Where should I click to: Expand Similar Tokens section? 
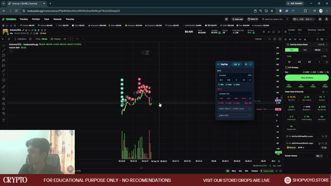coord(327,156)
